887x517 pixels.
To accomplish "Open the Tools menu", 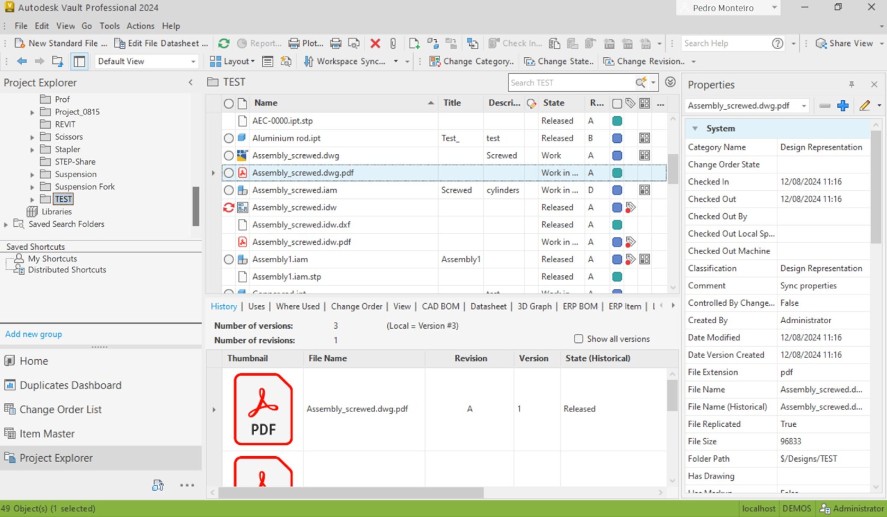I will coord(110,26).
